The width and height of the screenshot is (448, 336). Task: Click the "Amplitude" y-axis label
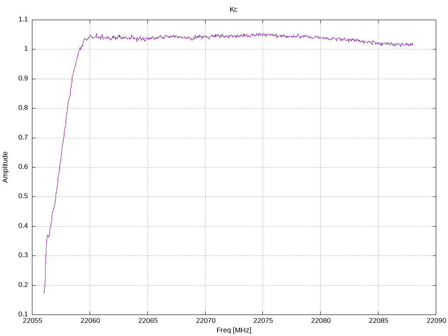pyautogui.click(x=5, y=167)
